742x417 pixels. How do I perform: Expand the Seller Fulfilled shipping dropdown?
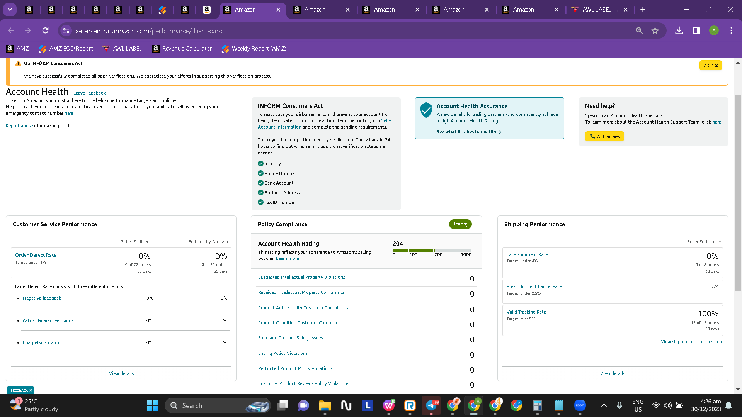click(x=704, y=242)
